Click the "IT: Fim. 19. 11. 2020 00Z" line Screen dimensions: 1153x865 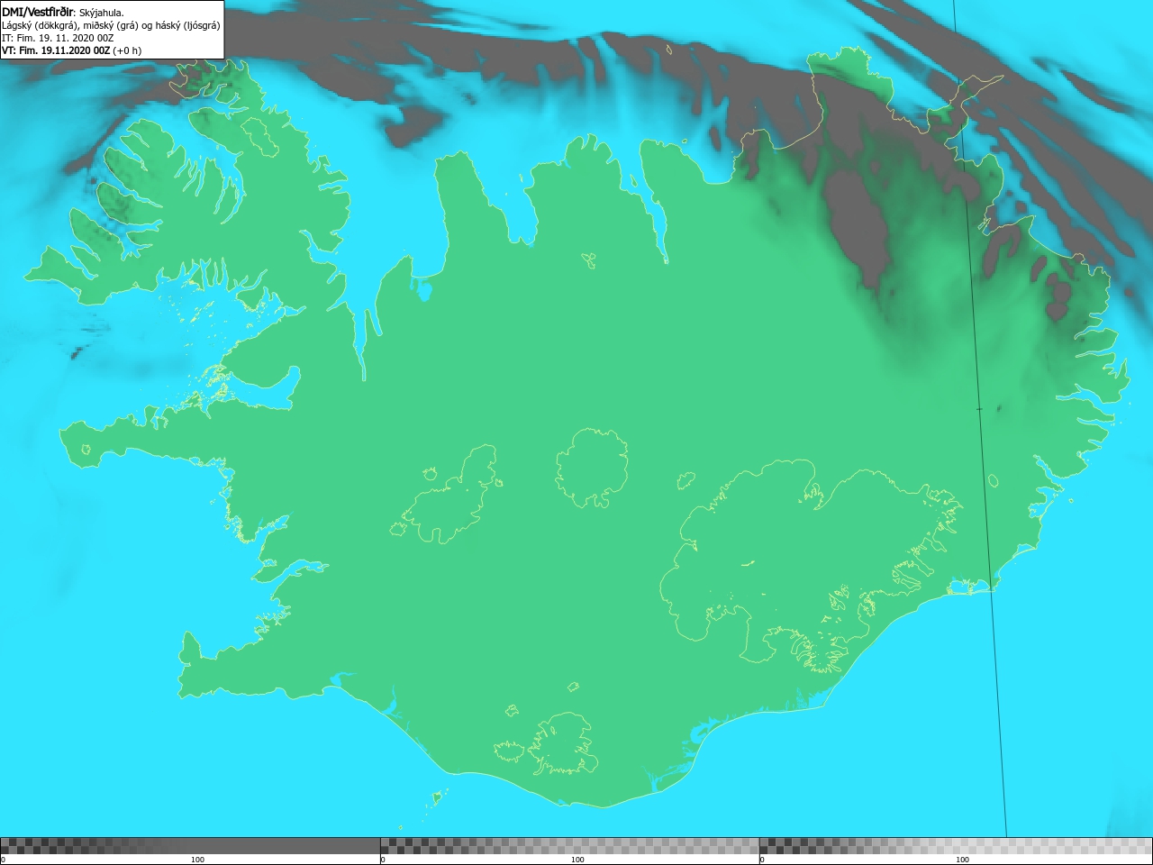(x=58, y=38)
